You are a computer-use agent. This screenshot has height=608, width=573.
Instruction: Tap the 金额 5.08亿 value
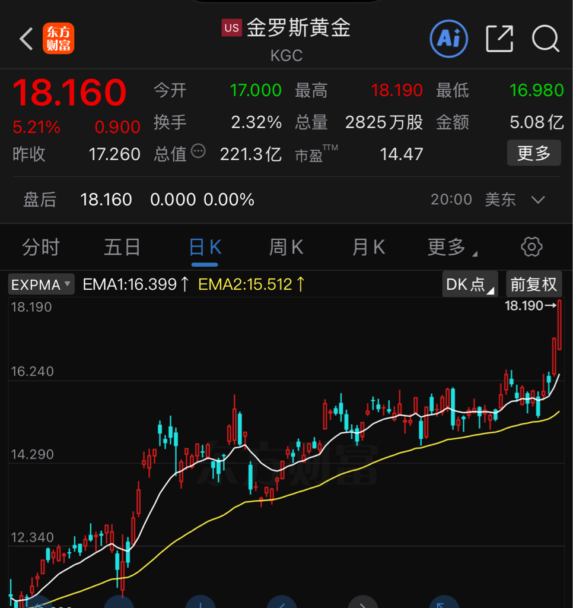point(537,122)
